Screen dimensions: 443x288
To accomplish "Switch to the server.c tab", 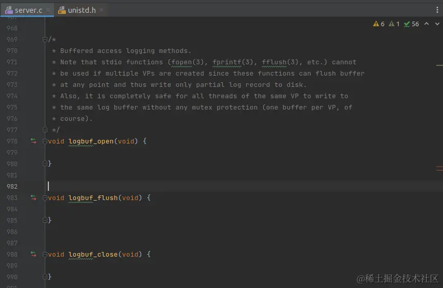I will (28, 10).
